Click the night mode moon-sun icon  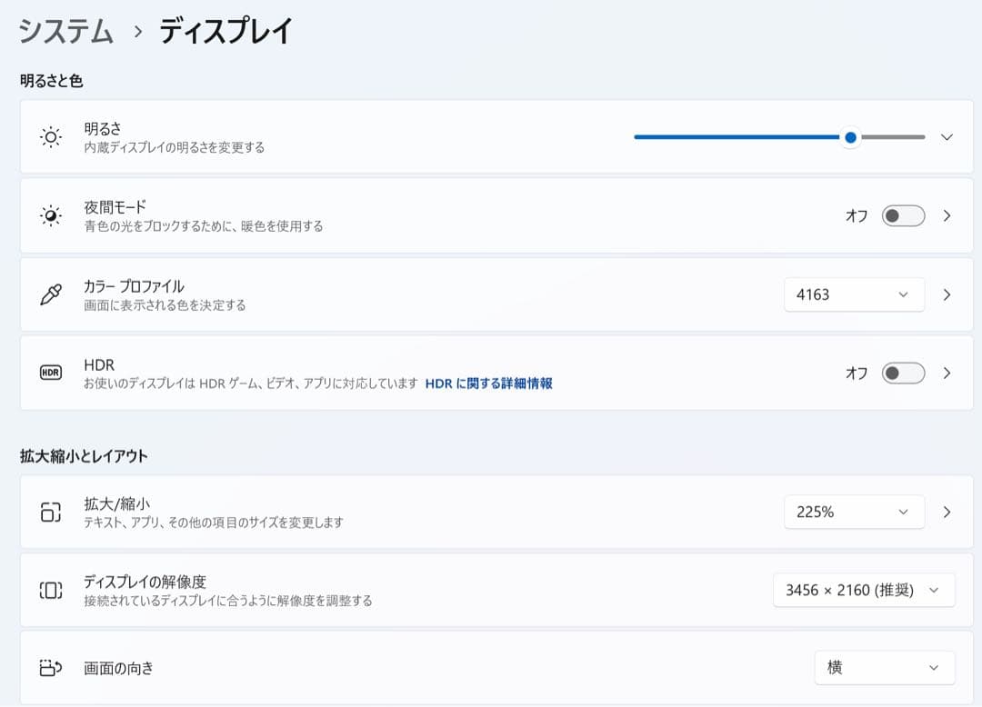(50, 215)
